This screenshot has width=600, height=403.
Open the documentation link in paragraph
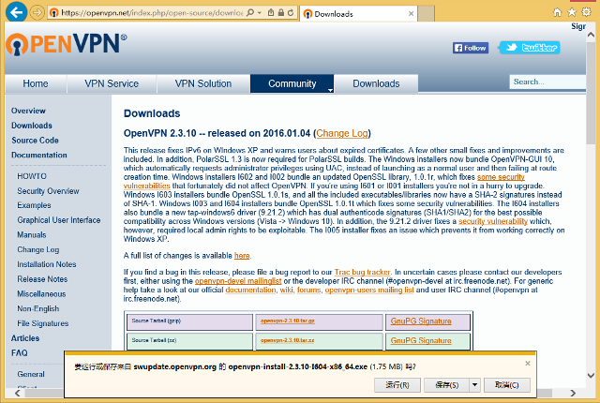(x=250, y=290)
